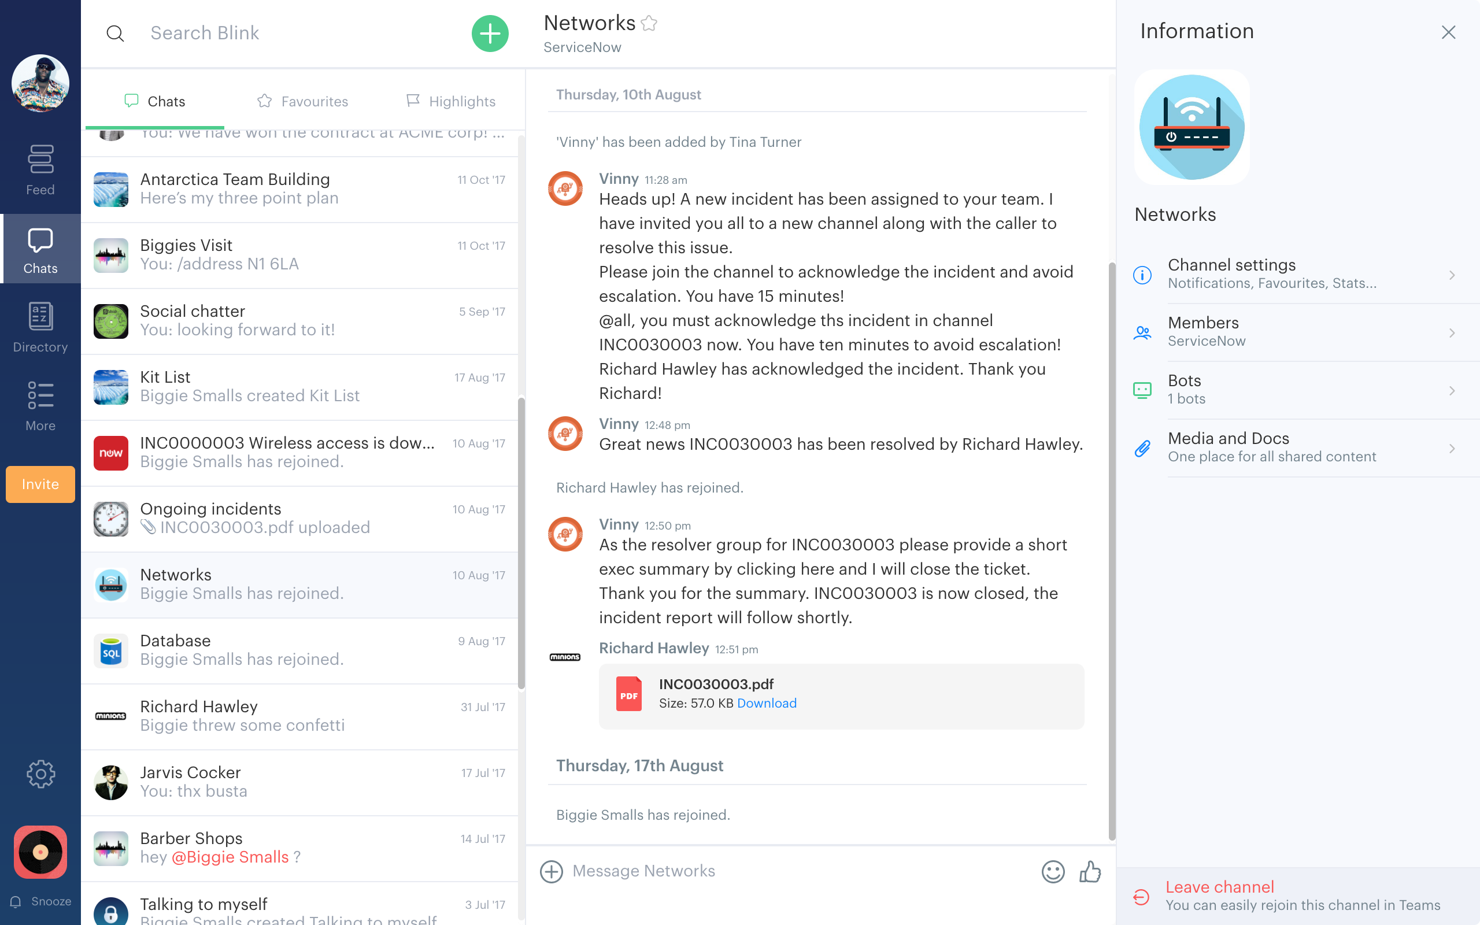1480x925 pixels.
Task: Click the green plus new chat button
Action: [490, 34]
